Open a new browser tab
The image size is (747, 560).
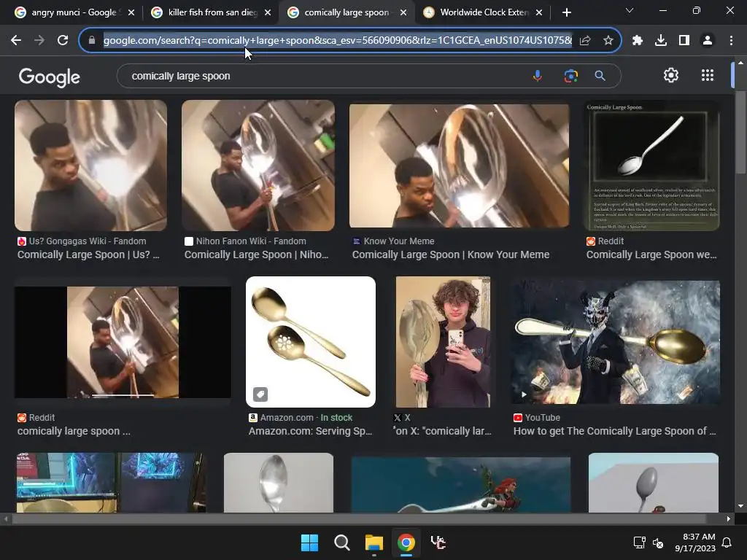566,12
